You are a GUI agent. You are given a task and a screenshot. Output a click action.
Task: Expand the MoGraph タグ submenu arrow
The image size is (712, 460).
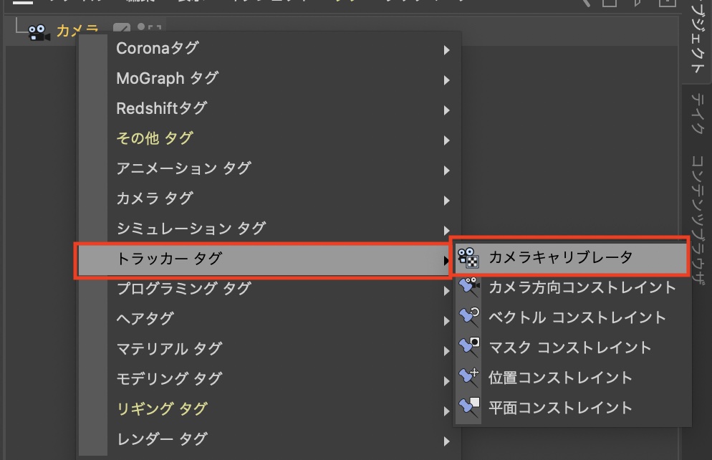coord(446,80)
